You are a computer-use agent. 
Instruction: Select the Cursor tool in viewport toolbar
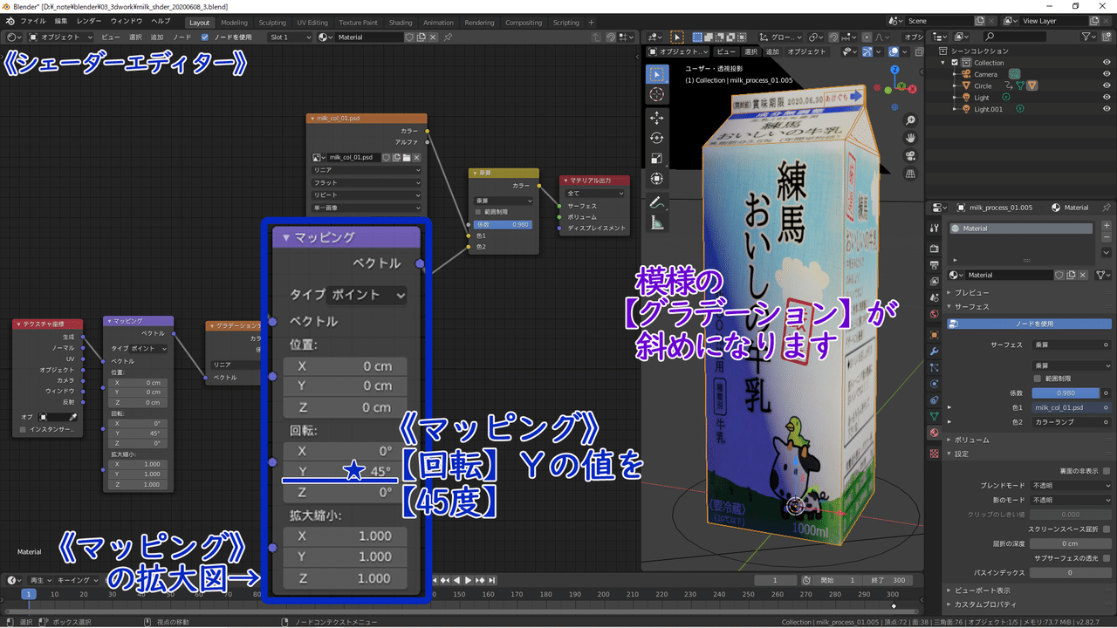coord(657,94)
